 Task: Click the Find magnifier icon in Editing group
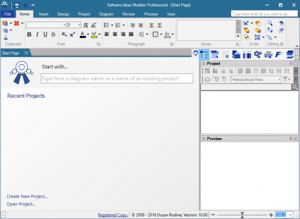pyautogui.click(x=270, y=23)
